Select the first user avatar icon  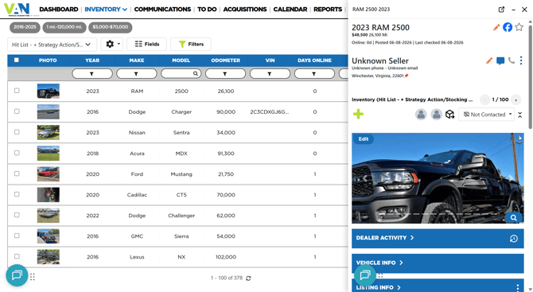[421, 115]
